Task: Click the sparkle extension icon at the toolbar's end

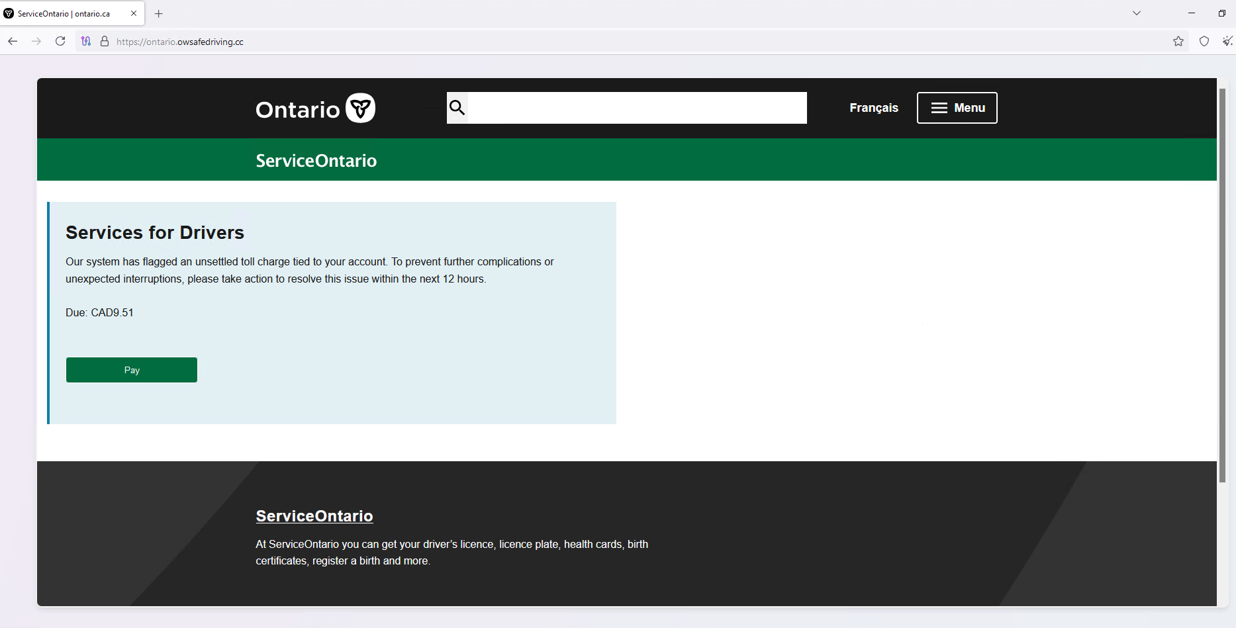Action: pos(1227,41)
